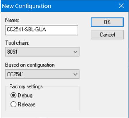129x118 pixels.
Task: Click the Release label text
Action: 27,104
